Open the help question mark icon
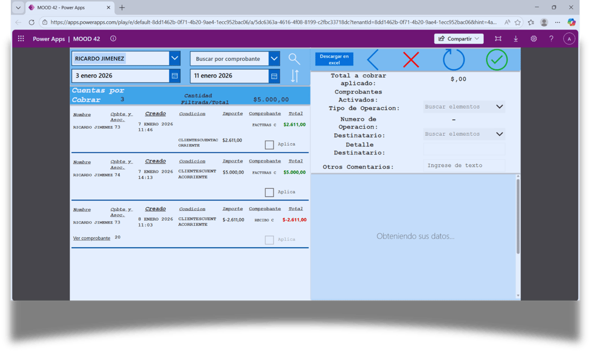 (x=551, y=39)
